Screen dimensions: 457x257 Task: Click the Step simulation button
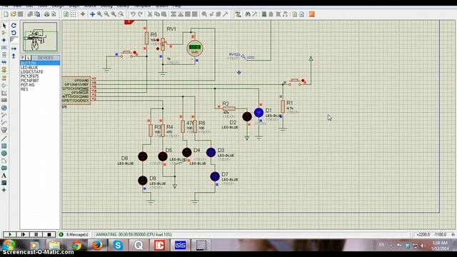[23, 234]
